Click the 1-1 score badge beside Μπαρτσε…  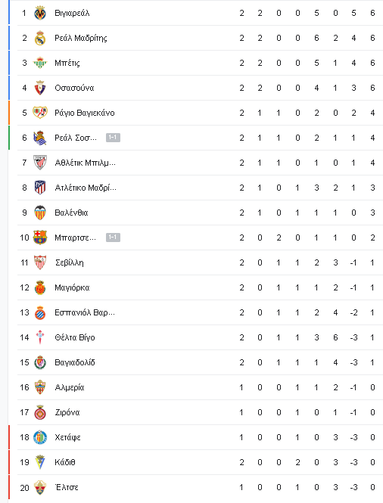click(x=113, y=238)
